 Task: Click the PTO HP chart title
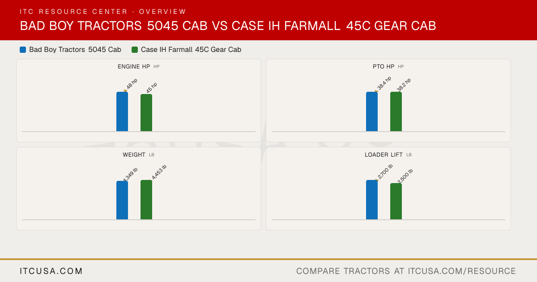[384, 67]
